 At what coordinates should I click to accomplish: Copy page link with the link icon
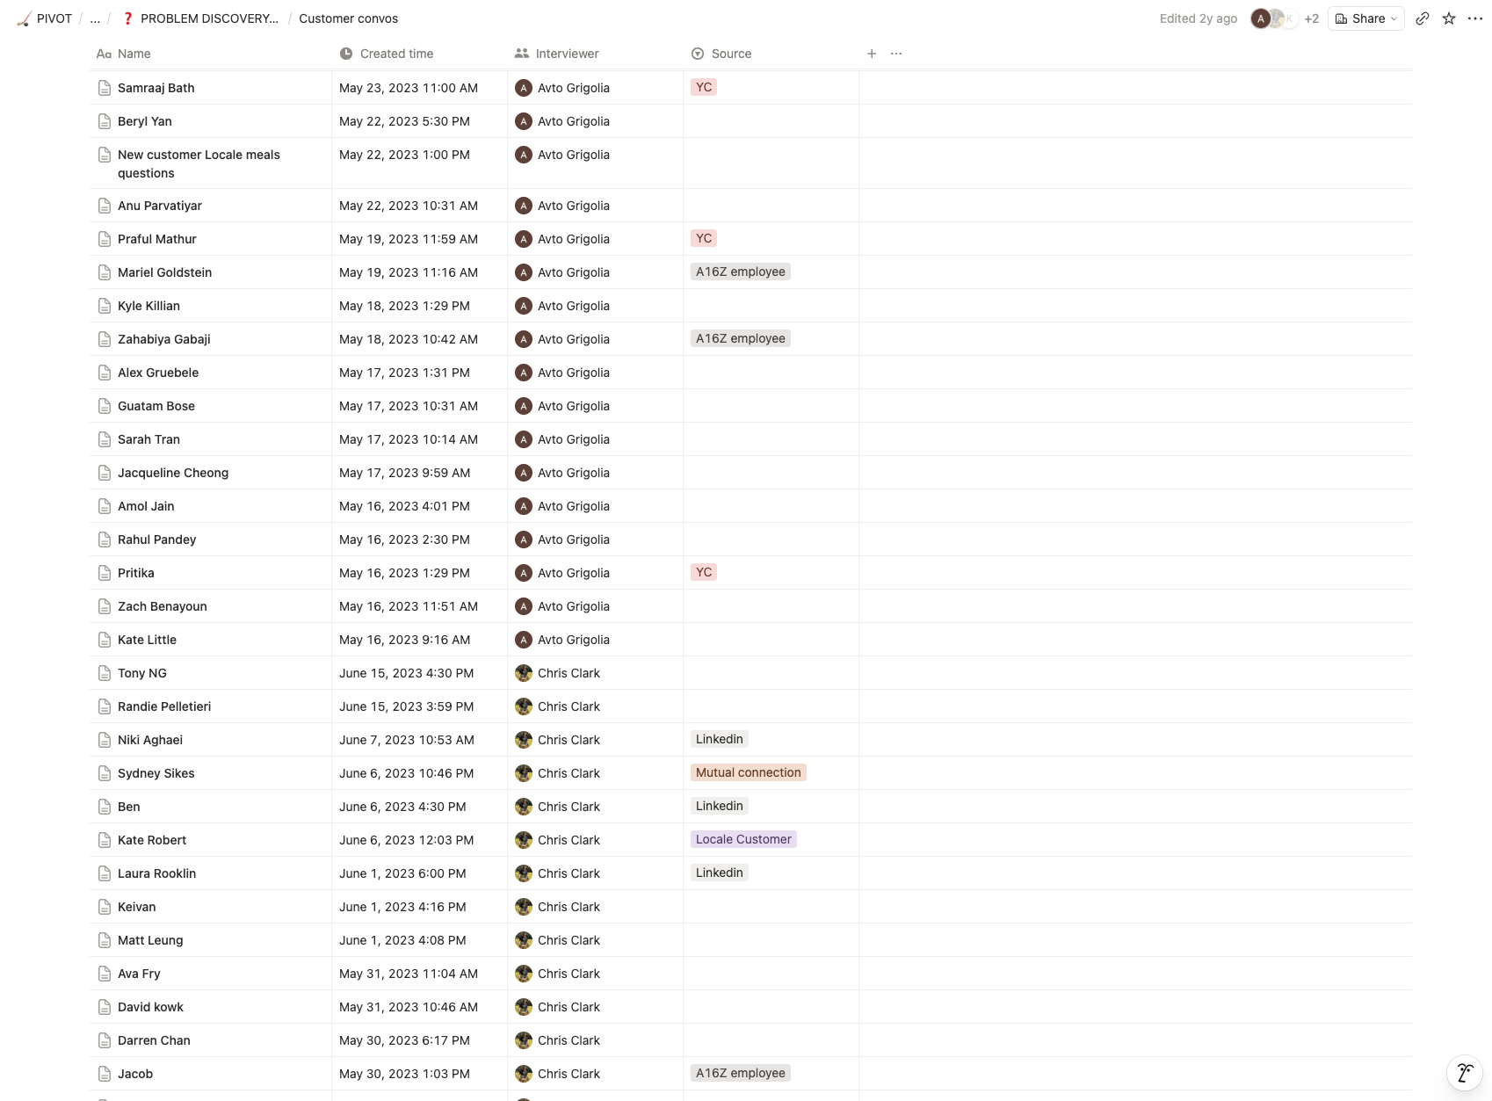(x=1423, y=18)
